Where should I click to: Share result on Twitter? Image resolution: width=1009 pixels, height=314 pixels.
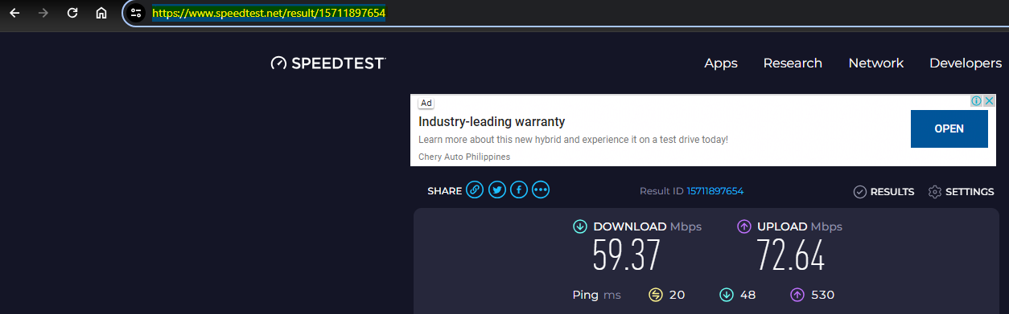497,190
